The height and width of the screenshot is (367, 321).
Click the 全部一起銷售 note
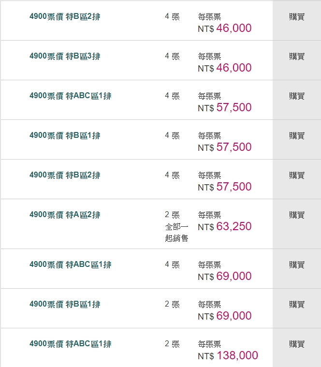point(176,232)
